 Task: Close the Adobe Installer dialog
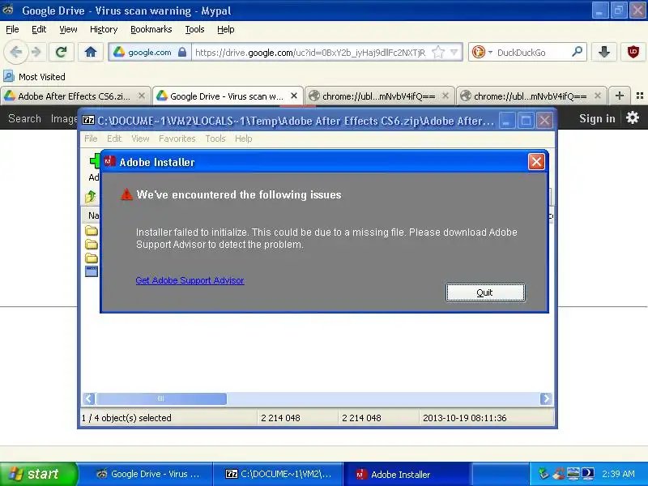[536, 161]
